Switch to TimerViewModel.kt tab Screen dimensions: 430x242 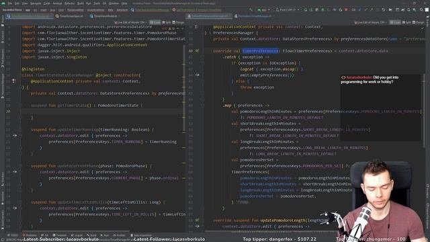(x=105, y=16)
